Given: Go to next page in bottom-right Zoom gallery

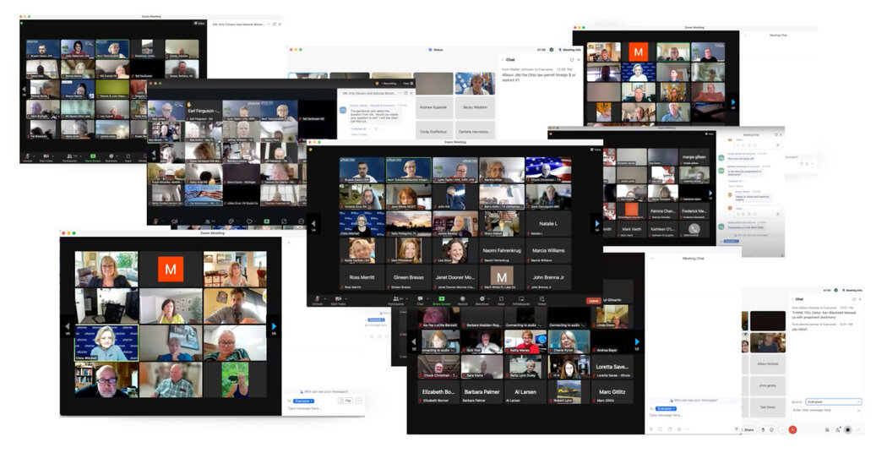Looking at the screenshot, I should pyautogui.click(x=638, y=341).
